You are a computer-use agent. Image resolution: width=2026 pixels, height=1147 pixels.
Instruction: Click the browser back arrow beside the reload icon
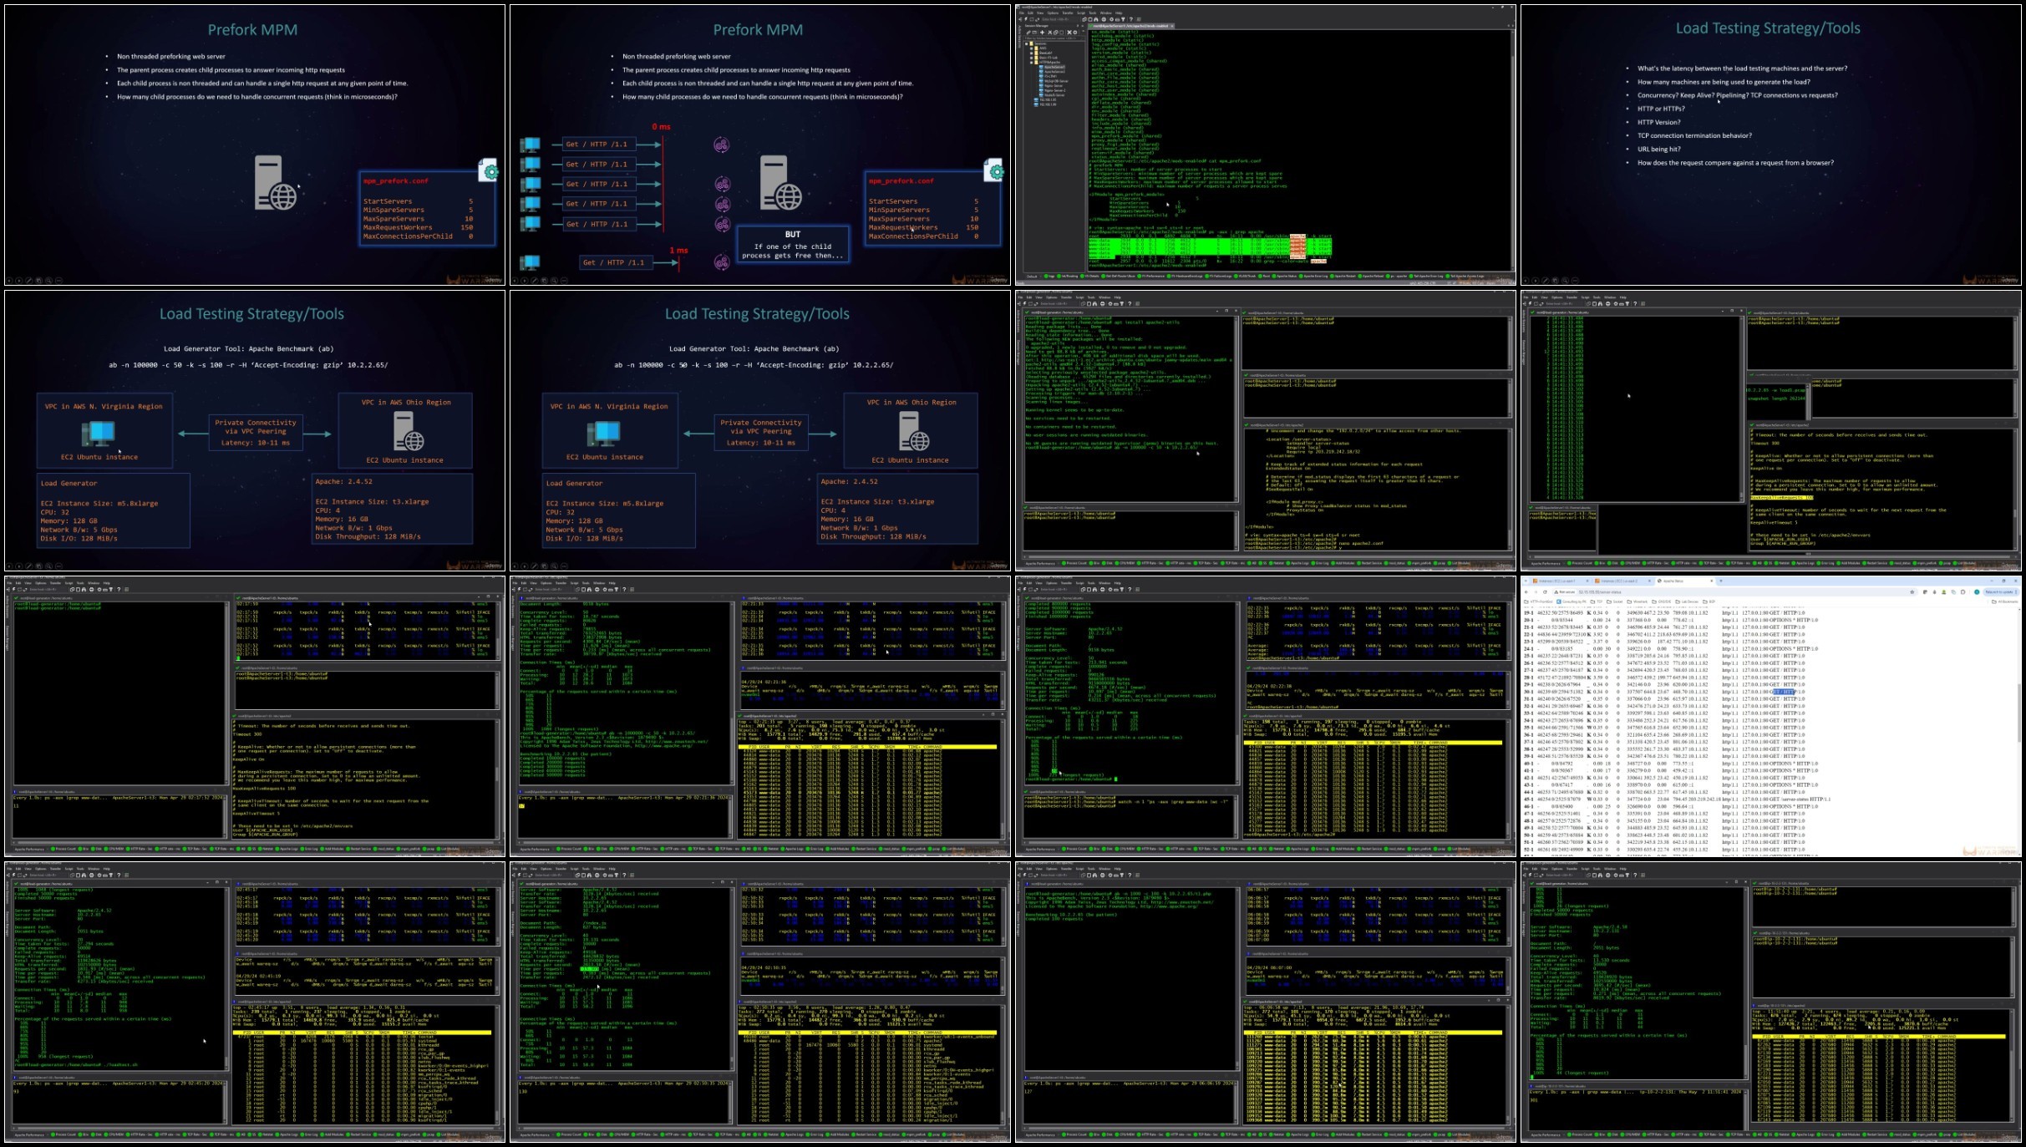[x=1526, y=592]
